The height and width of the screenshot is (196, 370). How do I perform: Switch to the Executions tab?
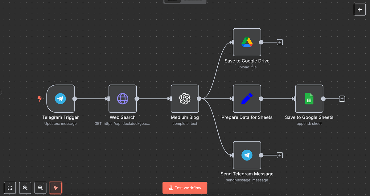click(193, 1)
